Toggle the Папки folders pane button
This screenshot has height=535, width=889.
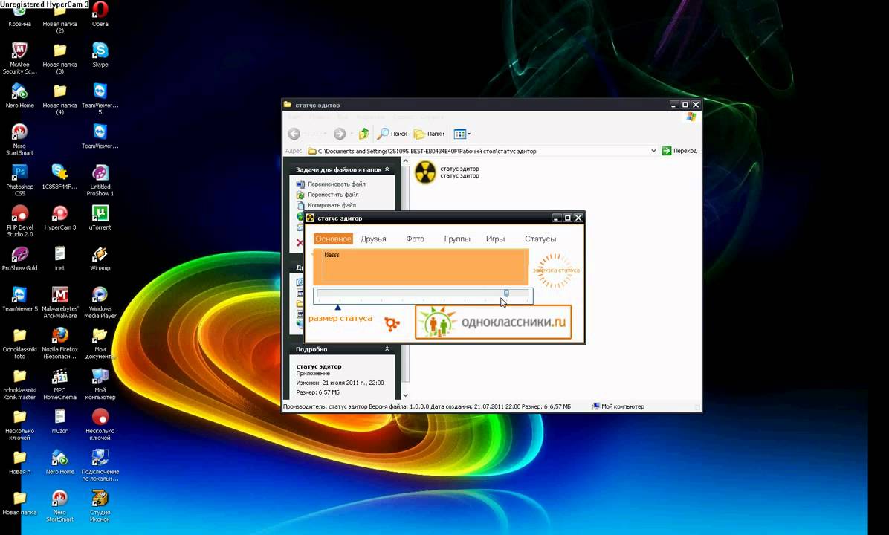429,134
